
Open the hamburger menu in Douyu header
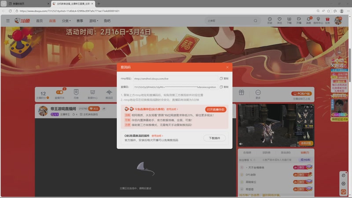pos(8,21)
